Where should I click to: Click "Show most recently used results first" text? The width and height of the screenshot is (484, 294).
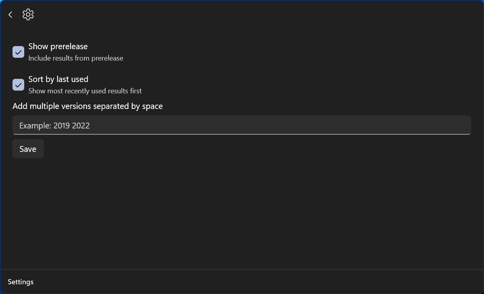point(85,91)
